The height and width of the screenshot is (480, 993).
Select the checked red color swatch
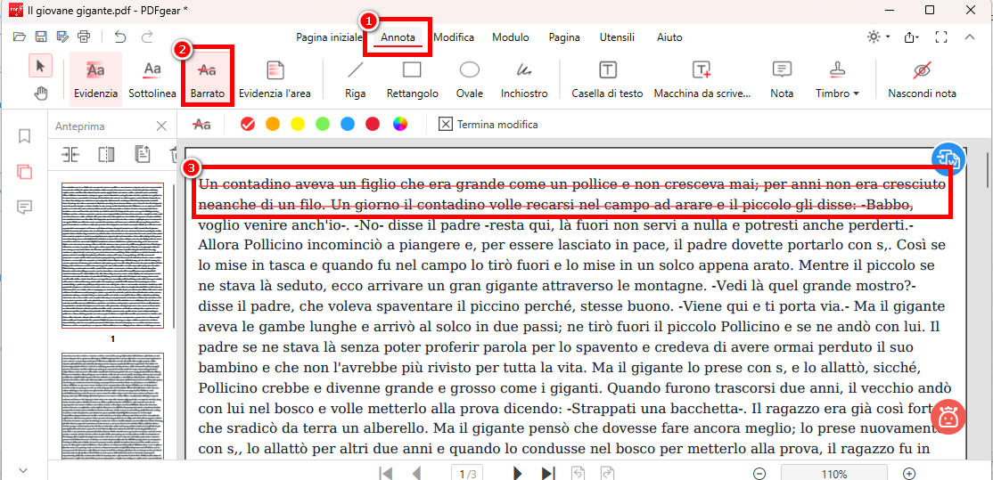coord(248,124)
